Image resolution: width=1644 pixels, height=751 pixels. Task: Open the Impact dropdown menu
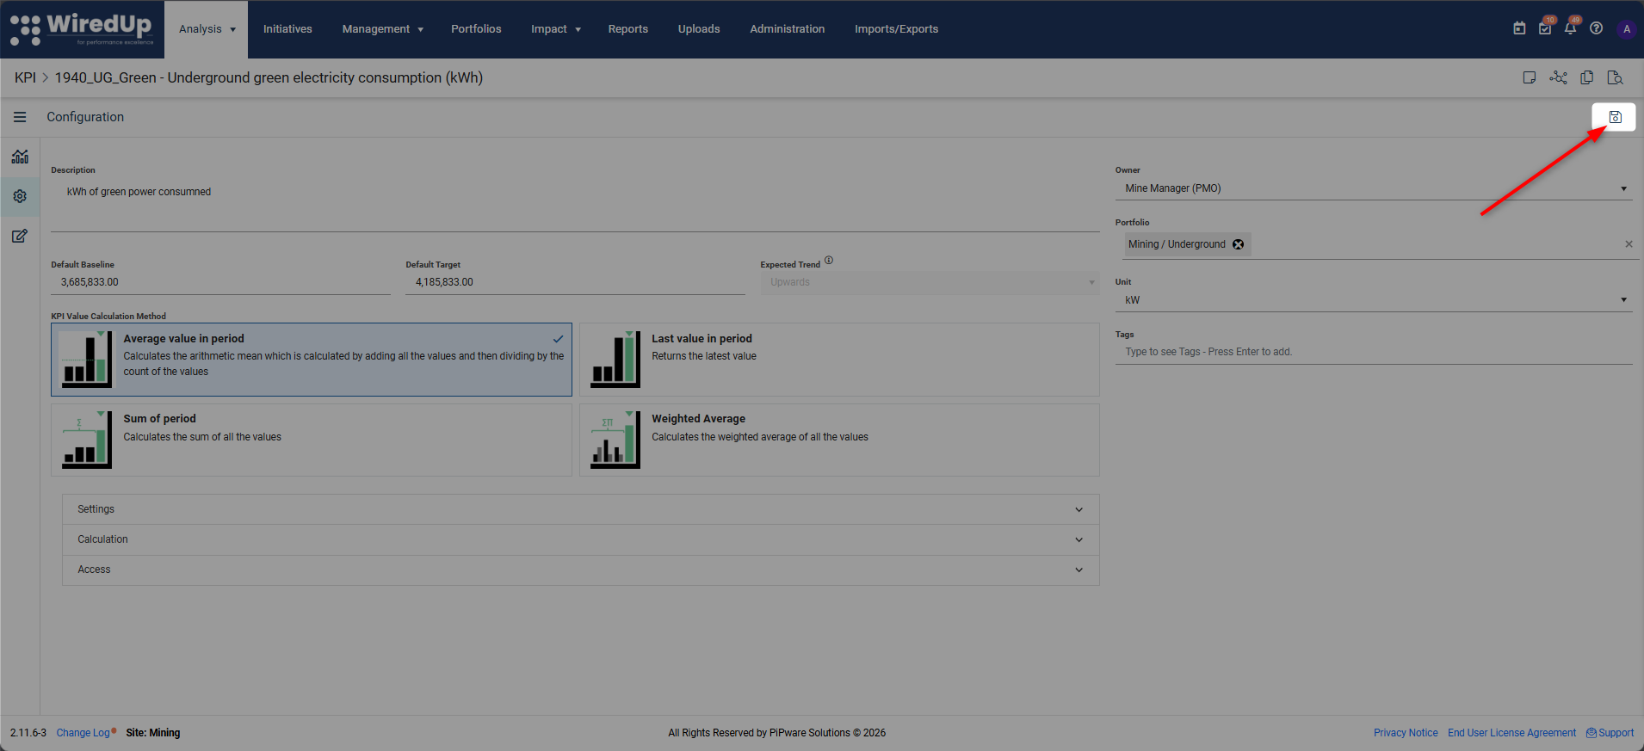(x=556, y=29)
